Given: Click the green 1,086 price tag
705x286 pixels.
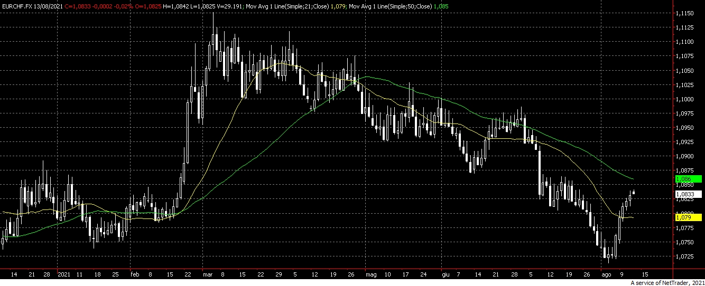Looking at the screenshot, I should 689,179.
